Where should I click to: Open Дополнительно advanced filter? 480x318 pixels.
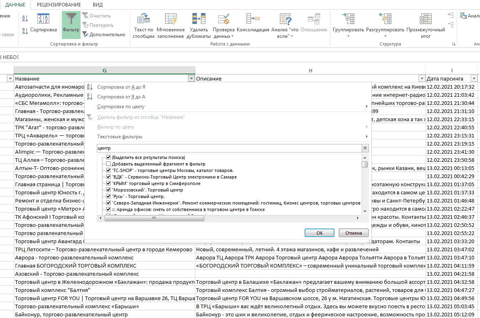[104, 35]
